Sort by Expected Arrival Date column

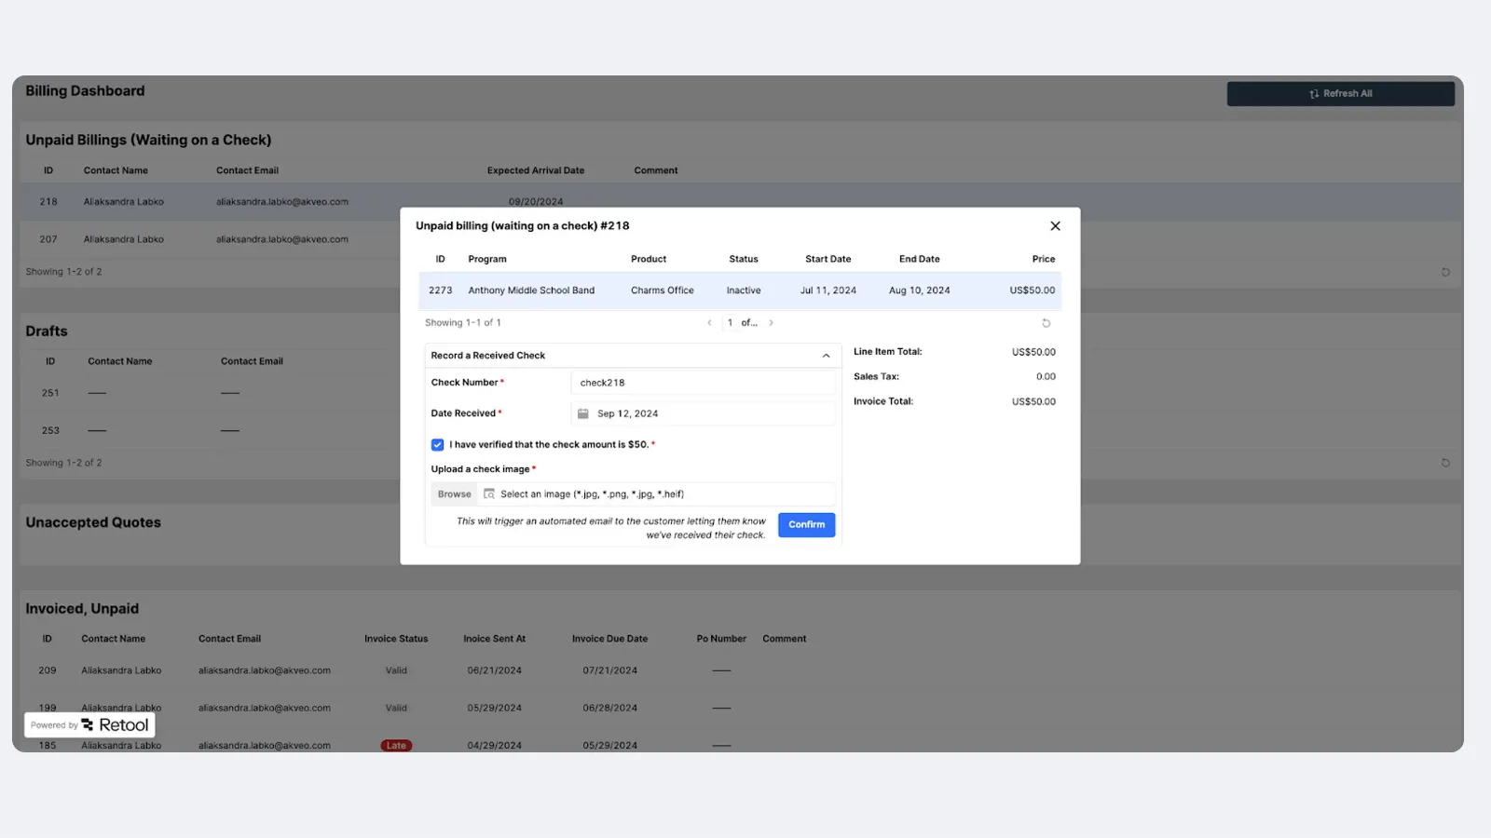(536, 170)
